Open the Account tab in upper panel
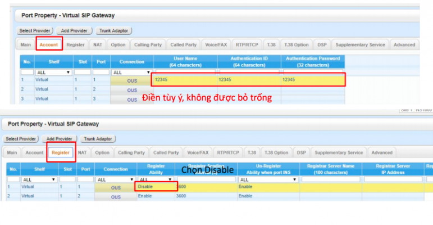 [x=49, y=44]
